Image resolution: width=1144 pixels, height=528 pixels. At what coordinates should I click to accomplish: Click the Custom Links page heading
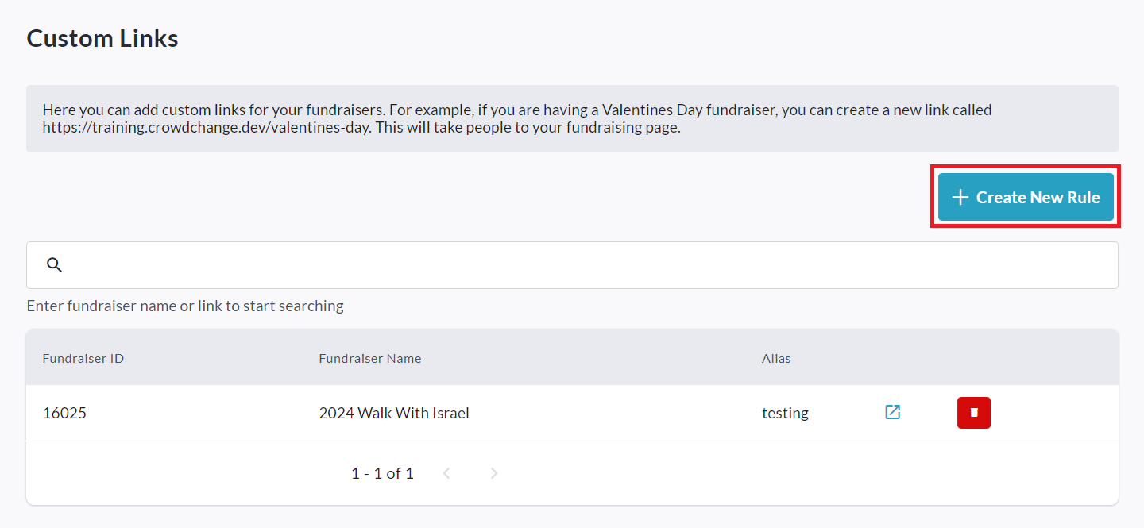click(x=102, y=38)
